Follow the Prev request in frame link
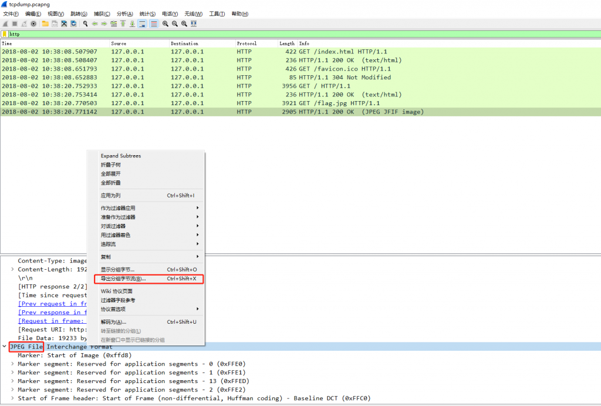601x406 pixels. (x=52, y=304)
